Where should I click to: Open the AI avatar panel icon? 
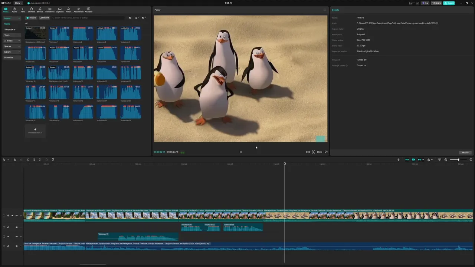tap(89, 10)
